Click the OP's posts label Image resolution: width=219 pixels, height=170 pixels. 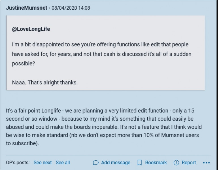pos(18,163)
